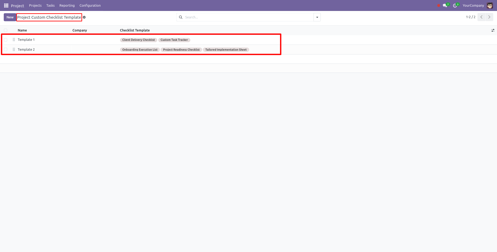Image resolution: width=497 pixels, height=252 pixels.
Task: Click the Project app name
Action: pyautogui.click(x=17, y=6)
